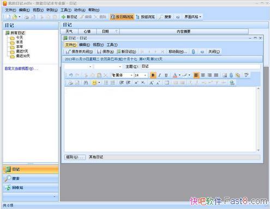Select the 最近30天 folder
Image resolution: width=270 pixels, height=209 pixels.
[23, 56]
